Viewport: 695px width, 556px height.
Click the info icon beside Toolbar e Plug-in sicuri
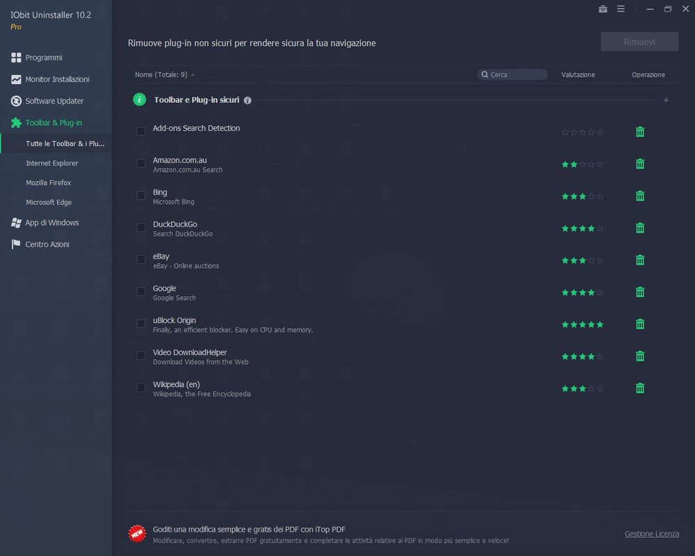click(x=247, y=101)
